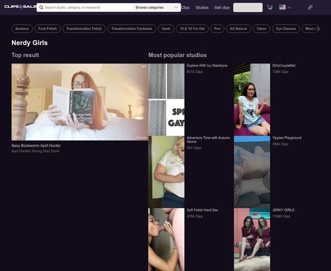Open Adventure Time with Autumn Atoms link
The height and width of the screenshot is (271, 331).
tap(209, 140)
